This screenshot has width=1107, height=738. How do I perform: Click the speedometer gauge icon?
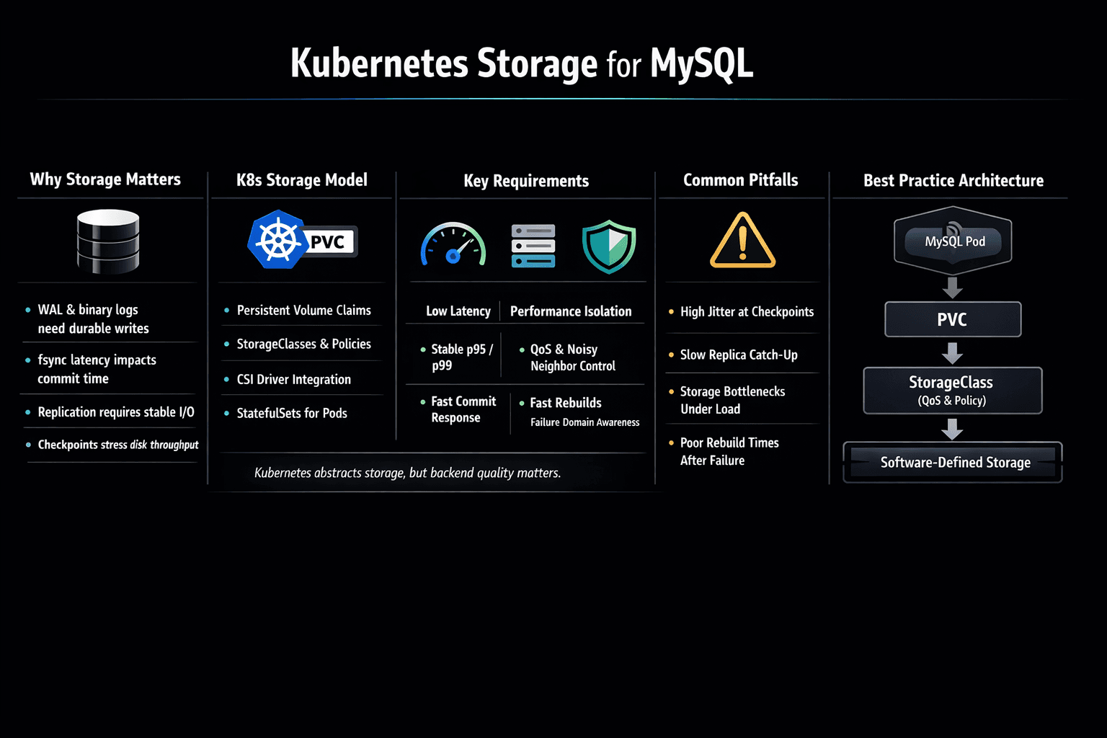[453, 245]
